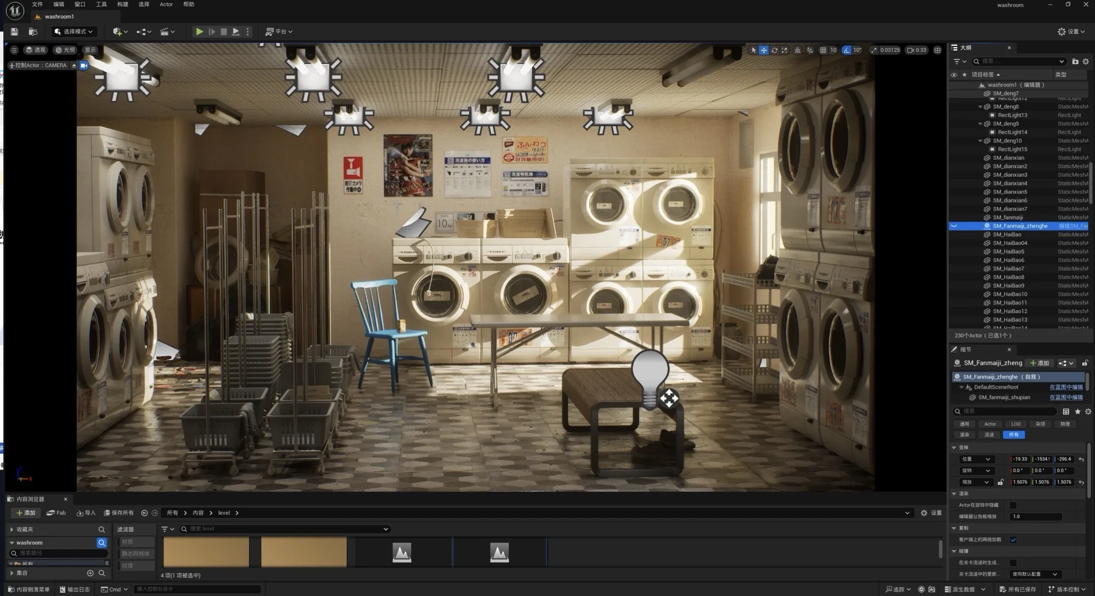Click the Outliner search field
This screenshot has height=596, width=1095.
click(1018, 61)
